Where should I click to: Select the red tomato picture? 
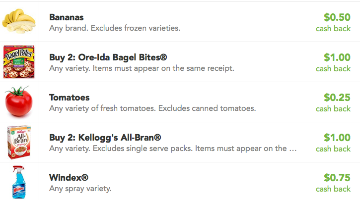(x=18, y=101)
